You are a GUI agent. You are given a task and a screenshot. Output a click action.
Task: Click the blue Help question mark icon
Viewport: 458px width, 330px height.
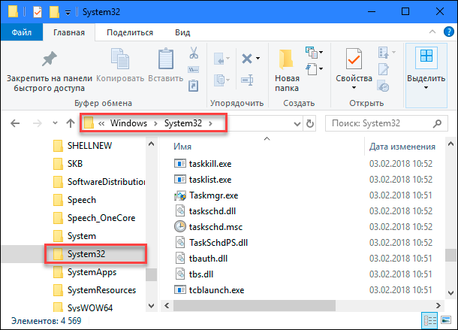[x=449, y=32]
